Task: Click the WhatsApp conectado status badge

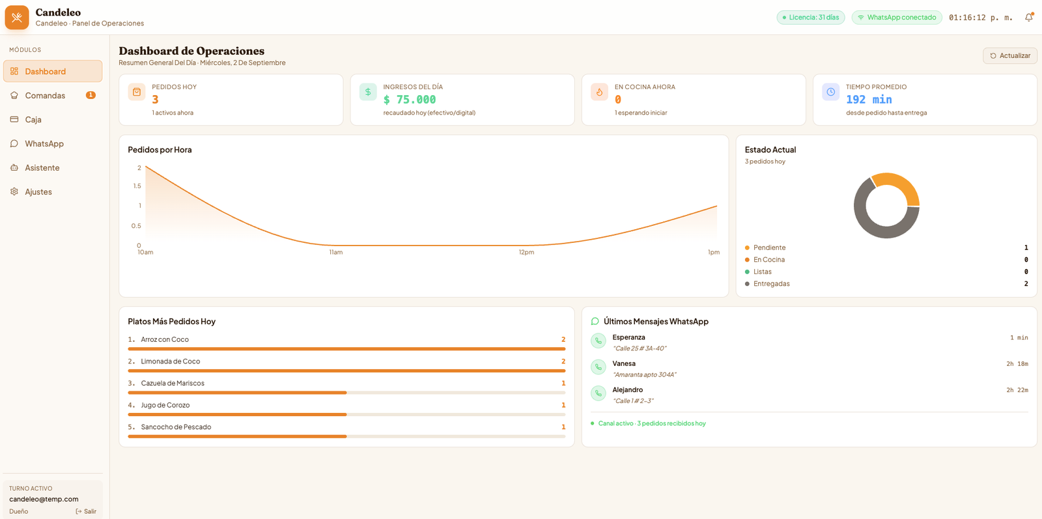Action: click(897, 18)
